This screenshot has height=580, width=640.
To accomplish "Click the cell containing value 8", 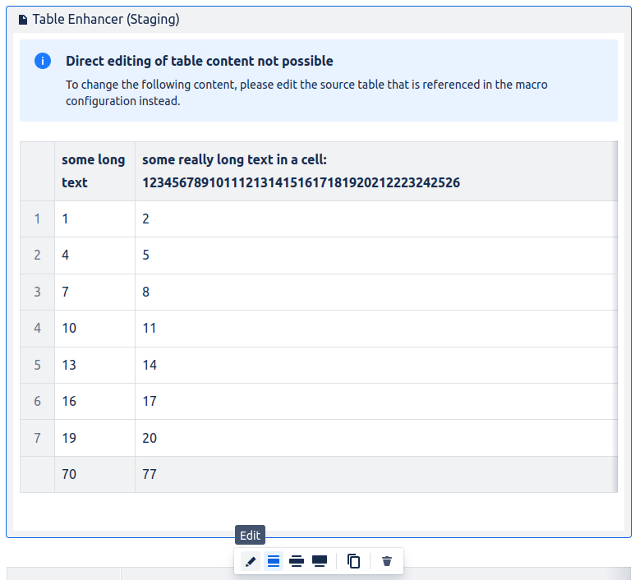I will (x=146, y=292).
